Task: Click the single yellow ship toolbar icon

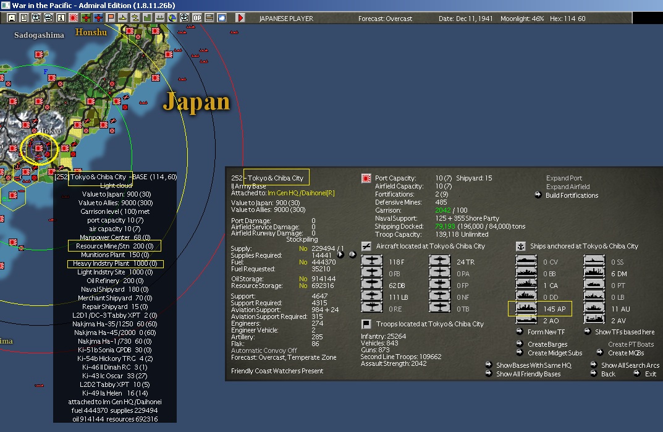Action: [122, 18]
